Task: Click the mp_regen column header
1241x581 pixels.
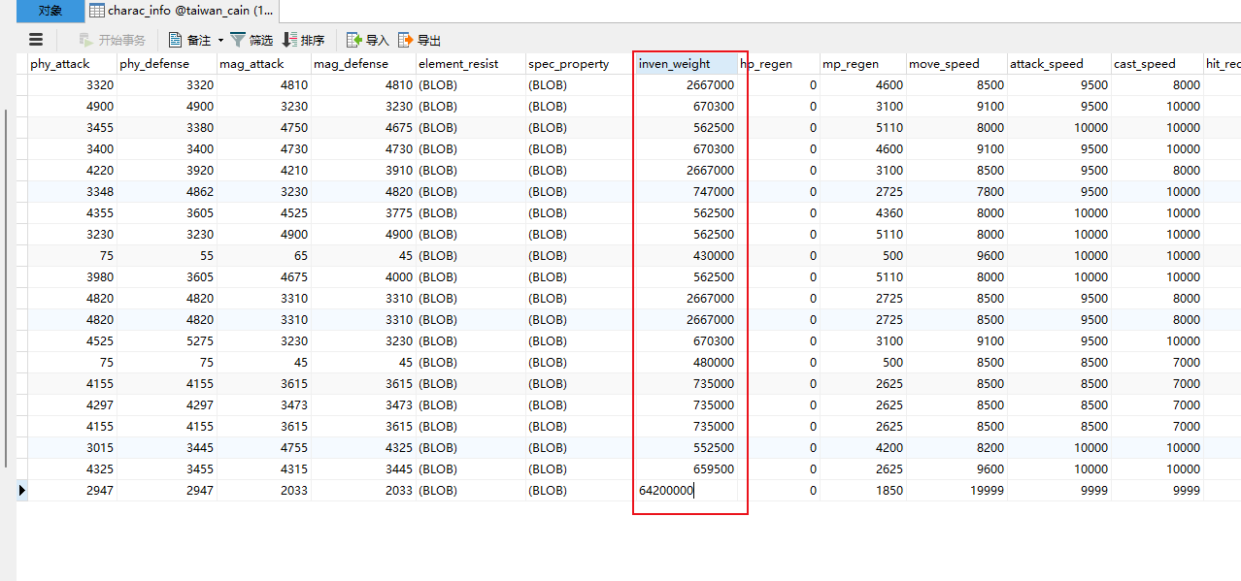Action: click(x=862, y=64)
